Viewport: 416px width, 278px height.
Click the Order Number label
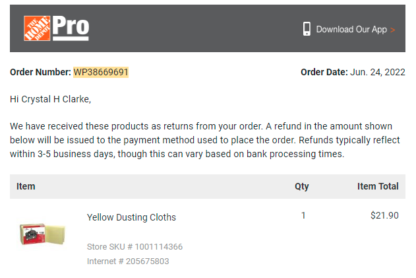40,72
